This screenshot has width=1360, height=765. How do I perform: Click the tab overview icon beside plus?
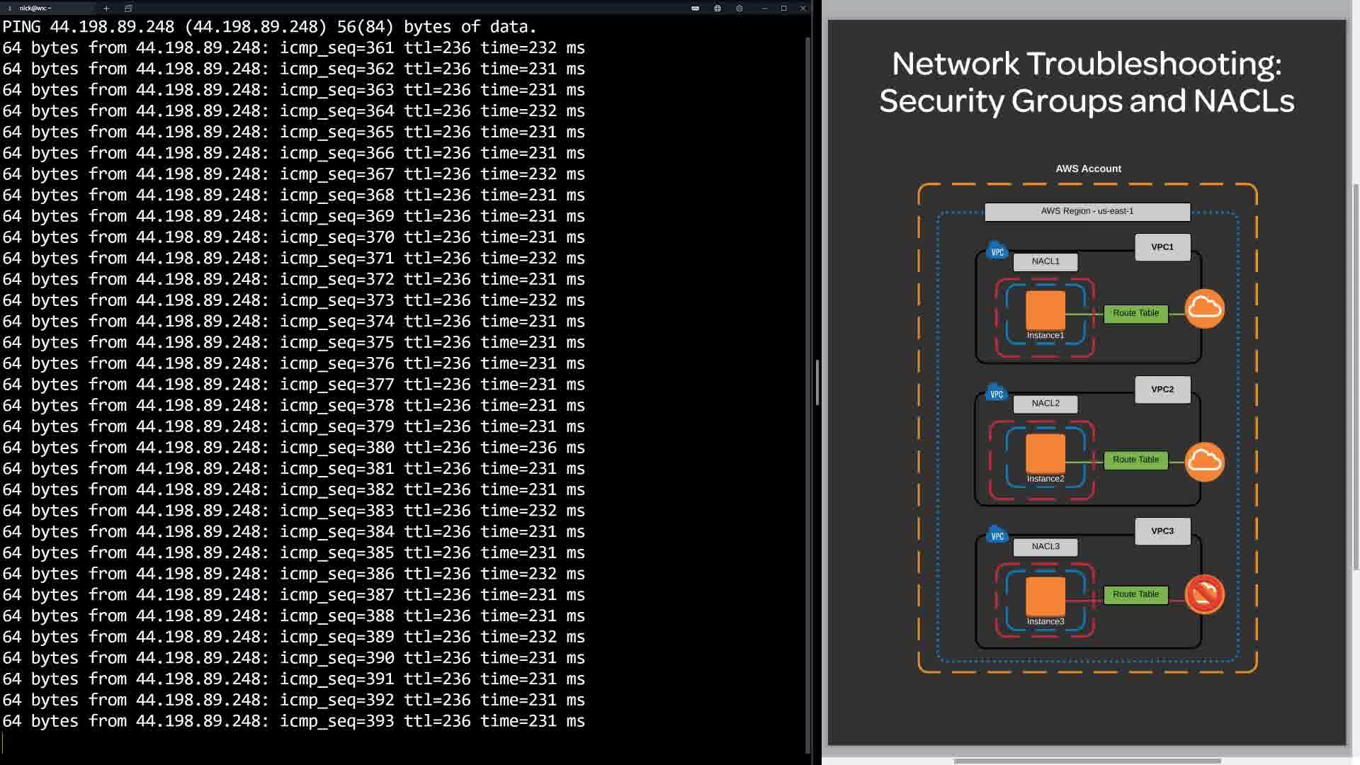(x=128, y=8)
